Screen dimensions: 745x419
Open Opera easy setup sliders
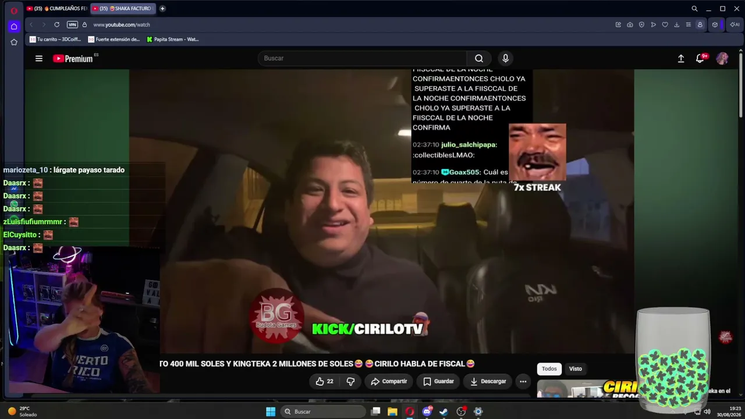coord(688,24)
